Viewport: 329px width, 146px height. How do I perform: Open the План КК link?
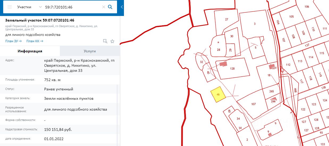[x=35, y=41]
